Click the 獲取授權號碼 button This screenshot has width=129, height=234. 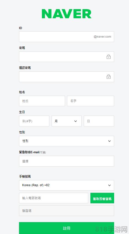point(102,198)
